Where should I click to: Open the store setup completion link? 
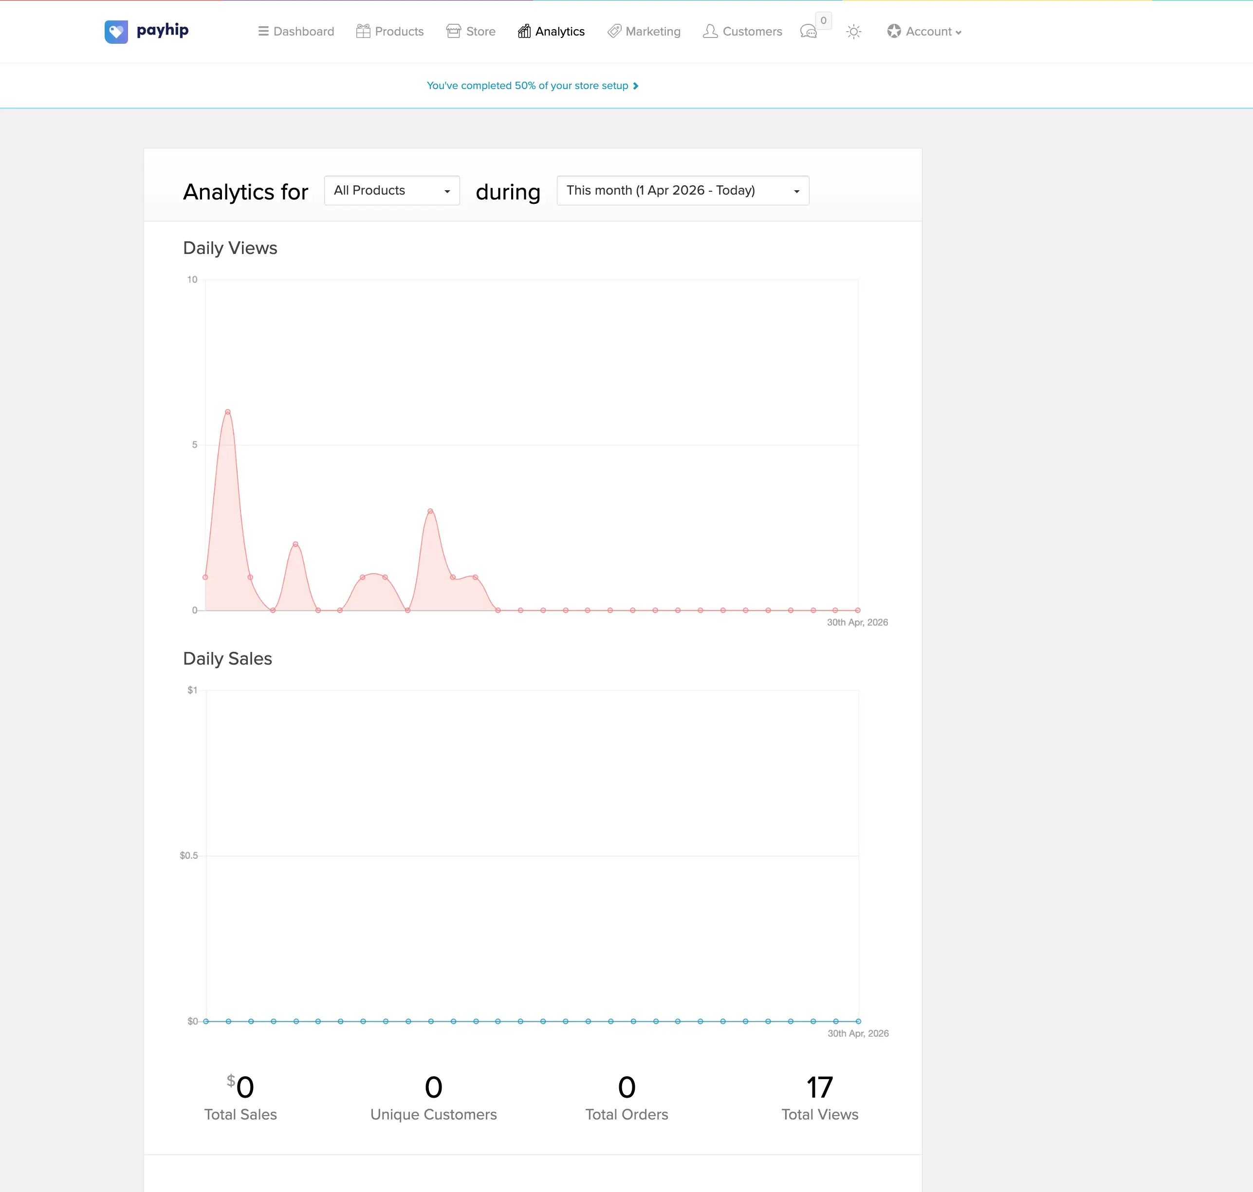[532, 85]
